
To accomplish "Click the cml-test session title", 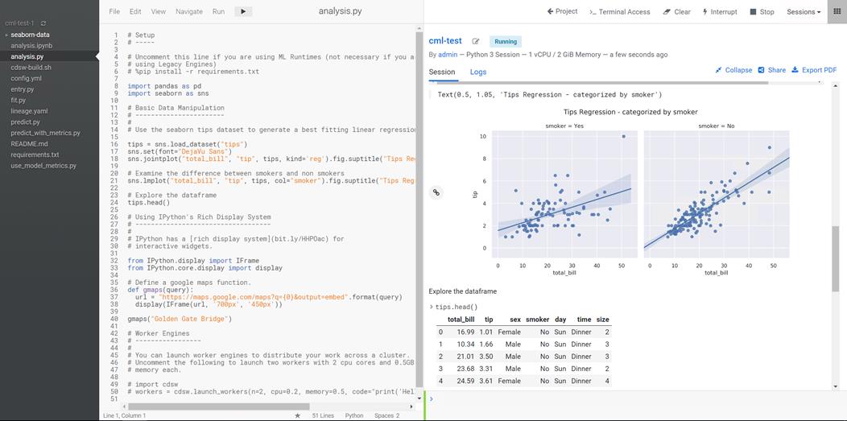I will click(445, 40).
